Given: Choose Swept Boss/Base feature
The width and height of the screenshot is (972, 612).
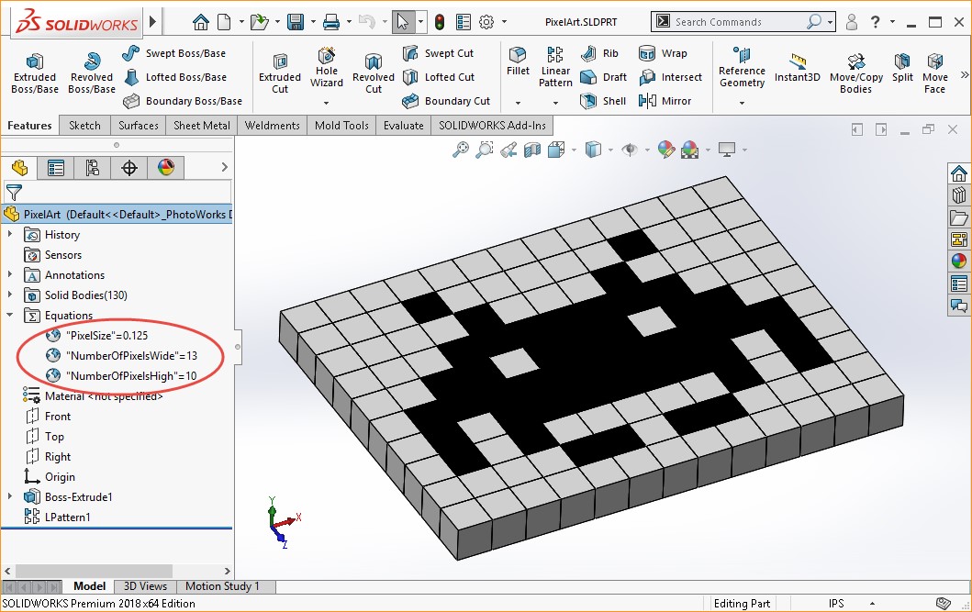Looking at the screenshot, I should pos(174,53).
